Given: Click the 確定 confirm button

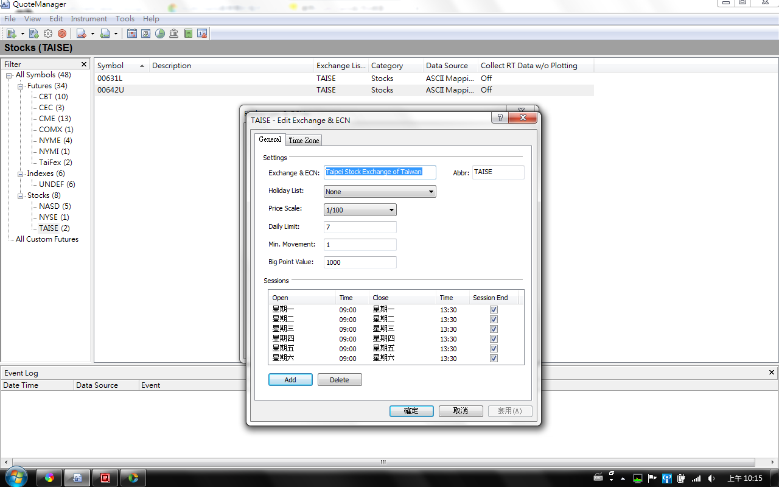Looking at the screenshot, I should click(411, 411).
